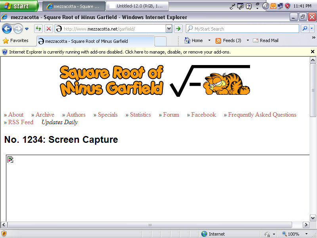Viewport: 317px width, 238px height.
Task: Click the language bar help icon
Action: (x=249, y=6)
